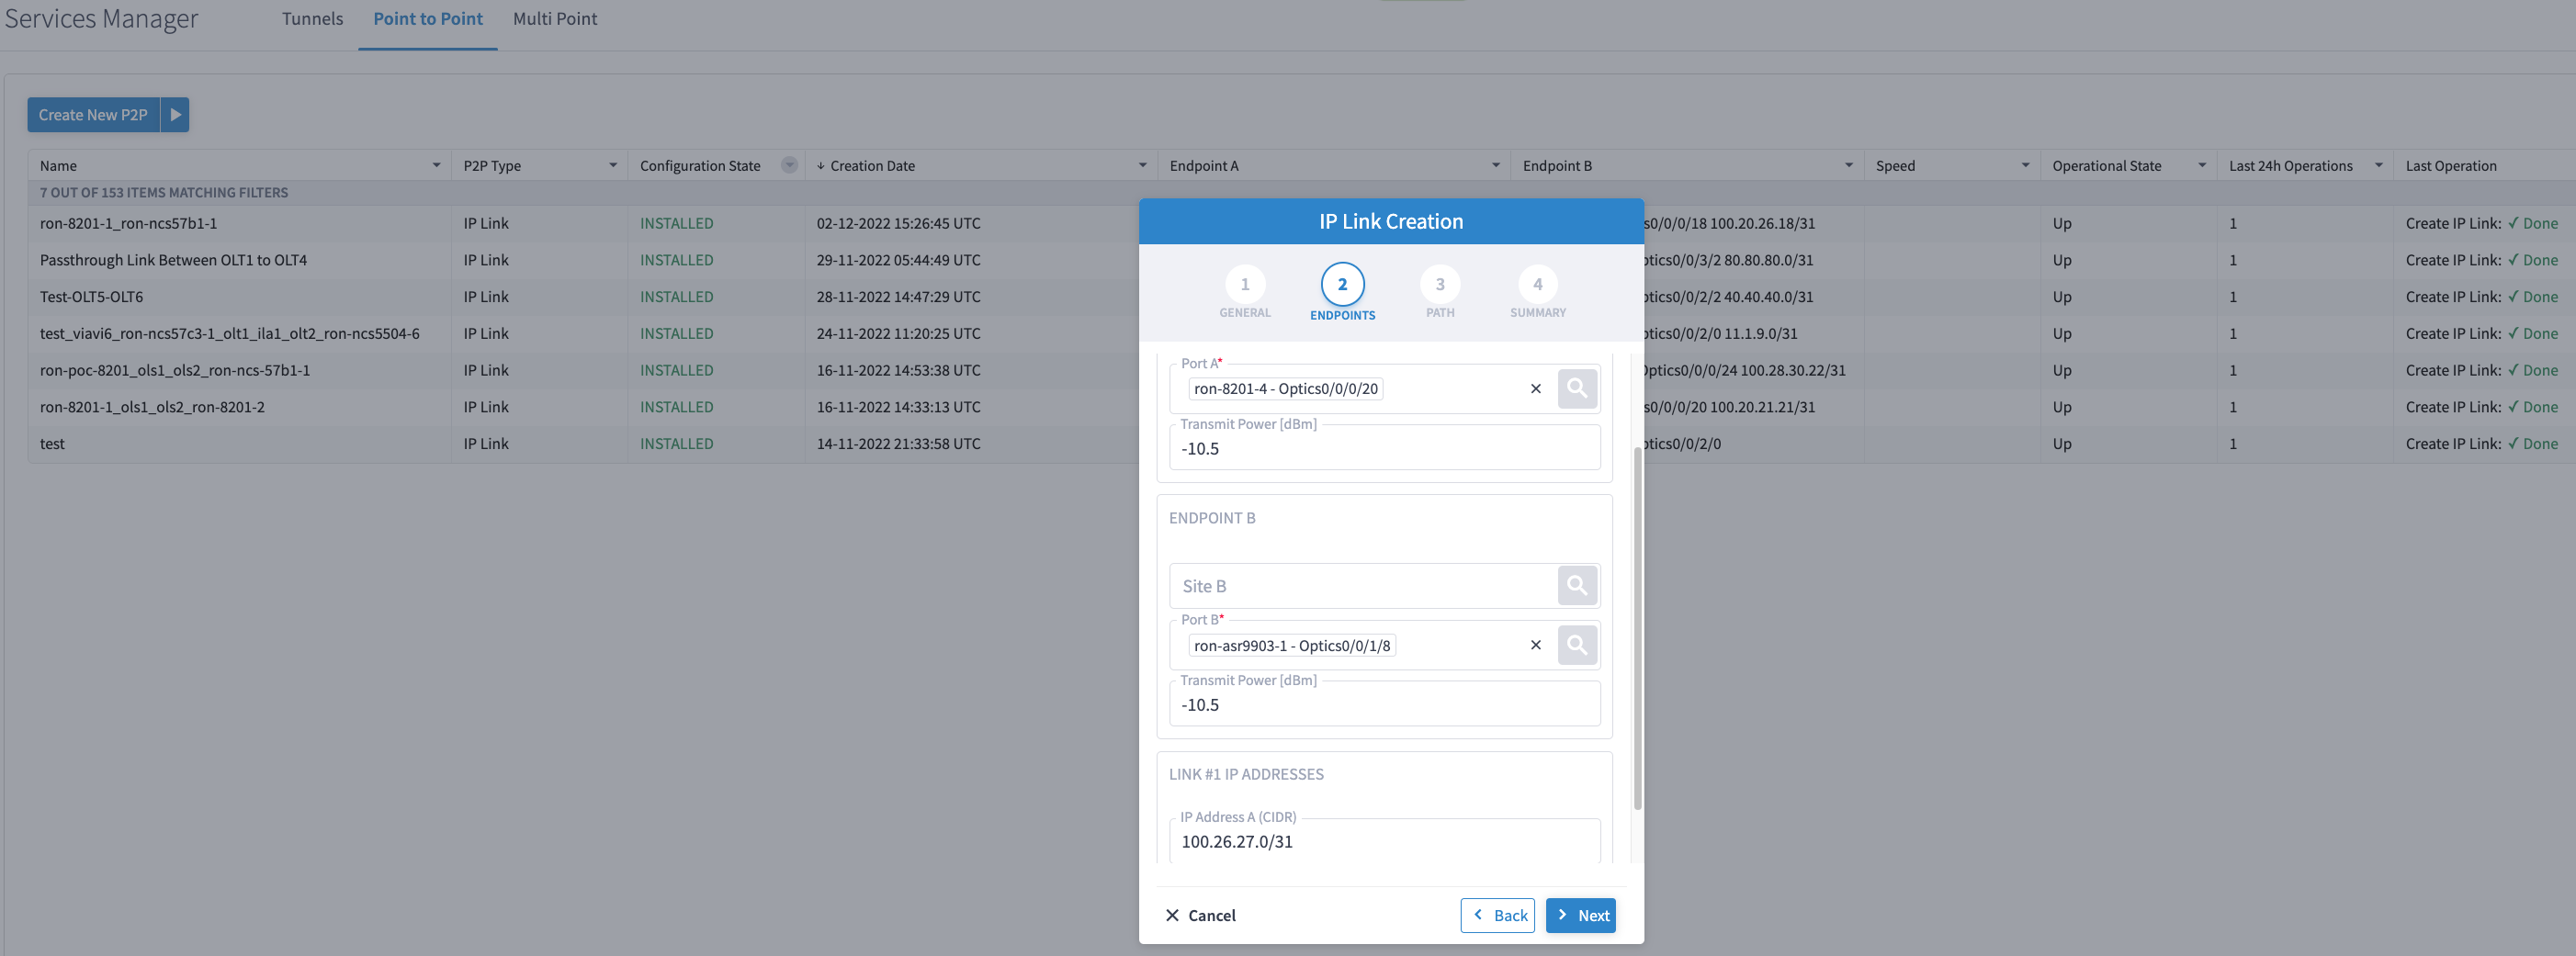Switch to the Tunnels tab
Screen dimensions: 2576x956
(312, 18)
